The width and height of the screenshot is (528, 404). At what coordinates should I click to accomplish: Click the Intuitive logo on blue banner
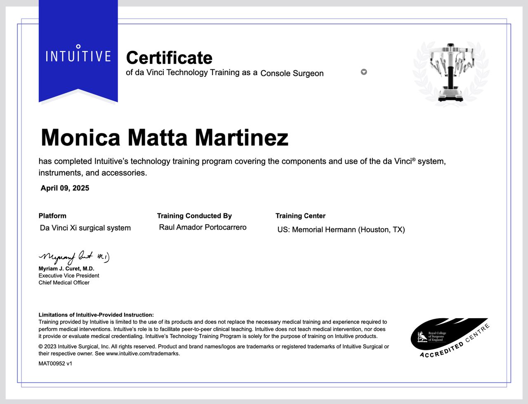[78, 54]
